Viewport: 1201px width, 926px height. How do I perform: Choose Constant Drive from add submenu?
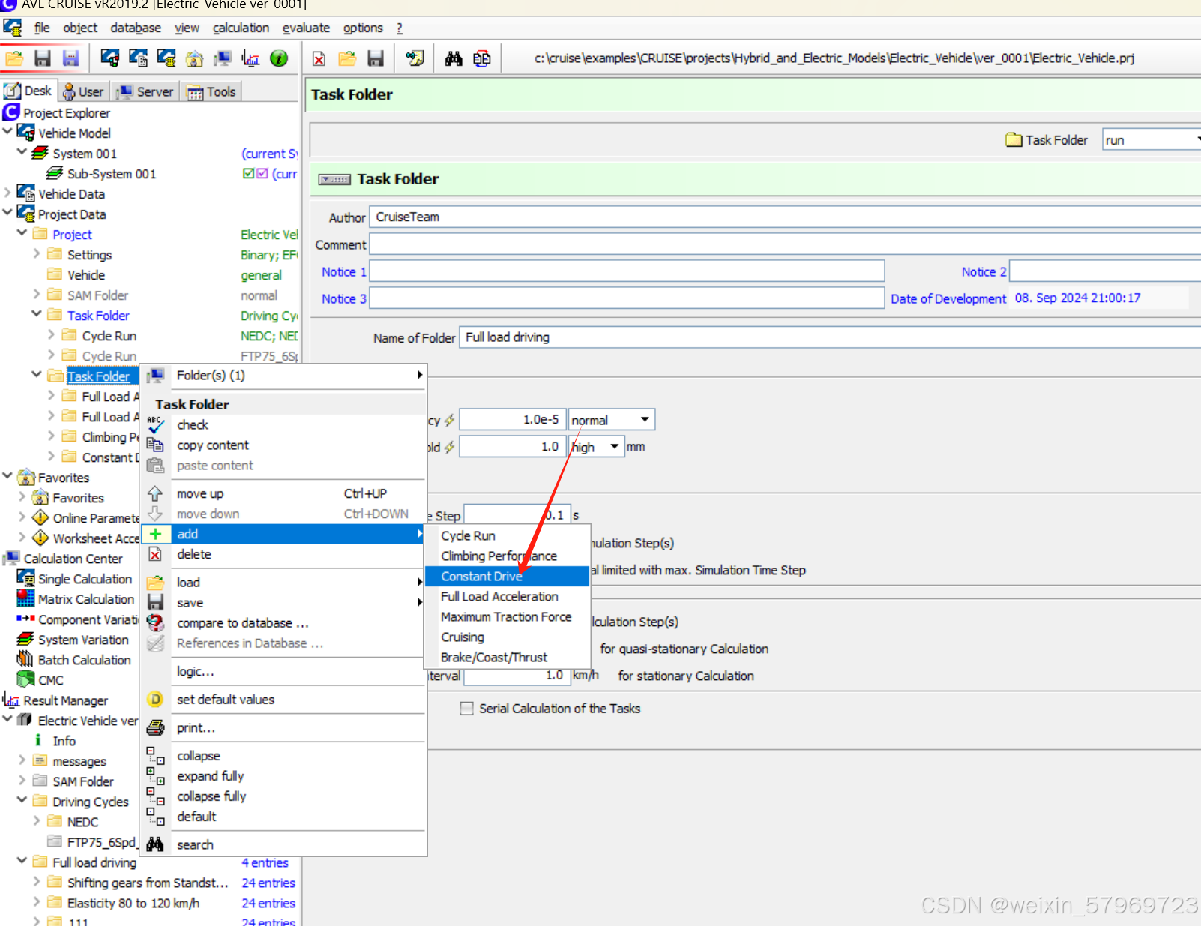tap(507, 576)
